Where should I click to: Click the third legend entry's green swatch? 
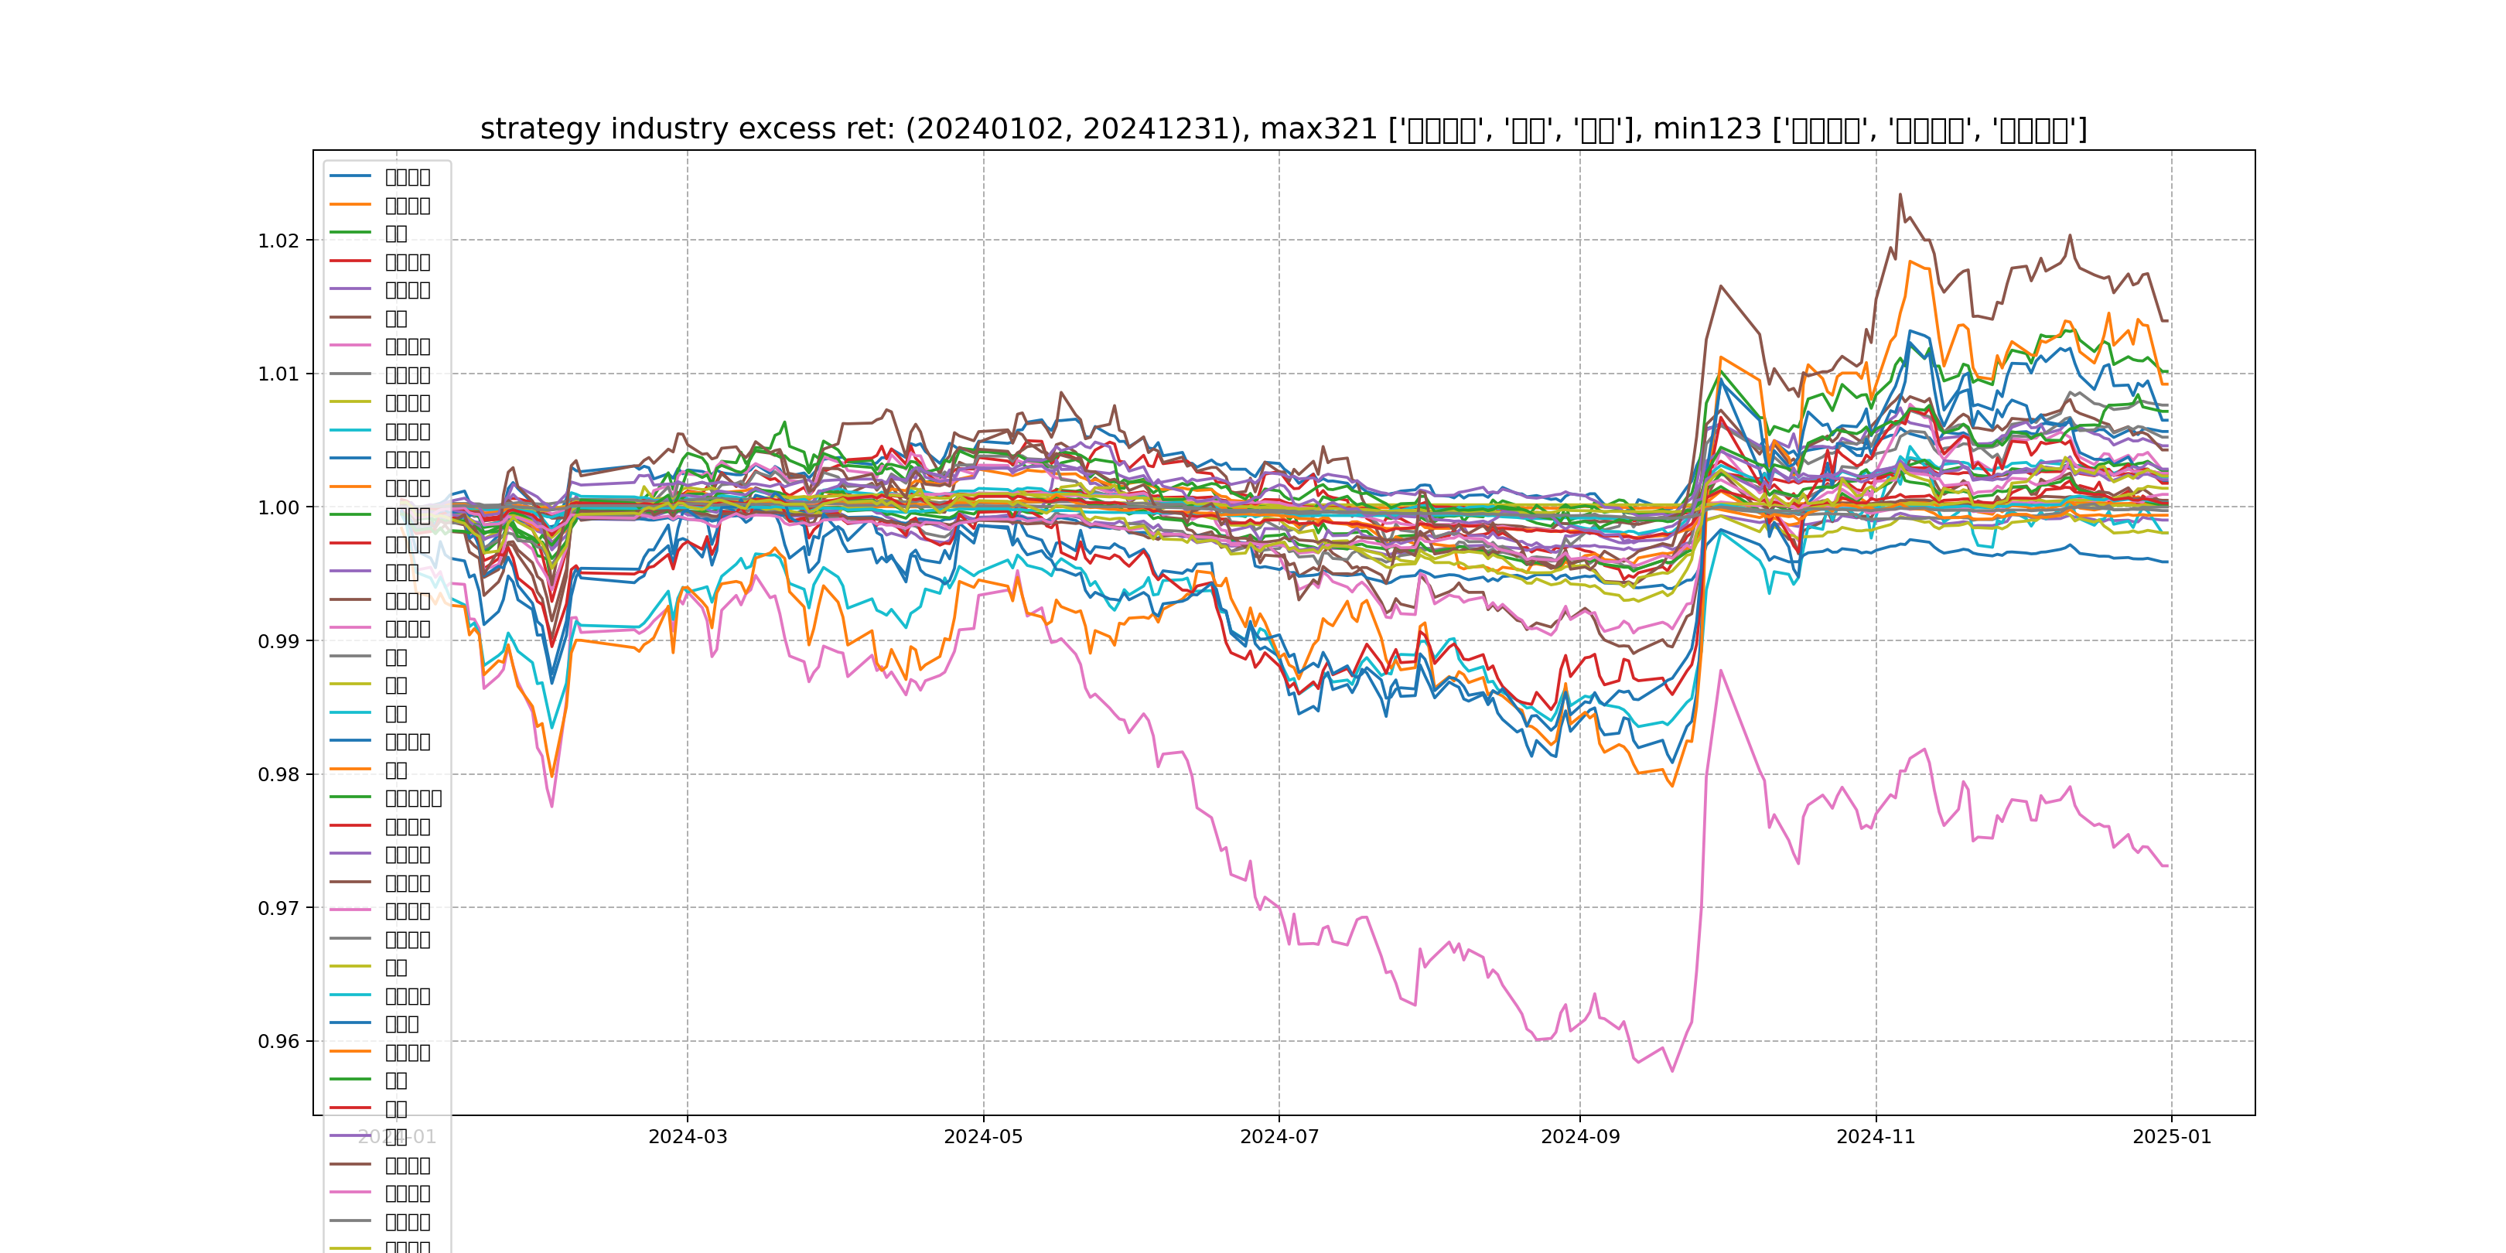[350, 234]
